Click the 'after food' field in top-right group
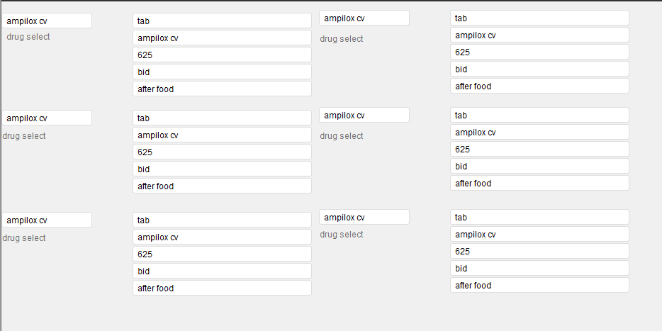The width and height of the screenshot is (662, 331). coord(539,86)
